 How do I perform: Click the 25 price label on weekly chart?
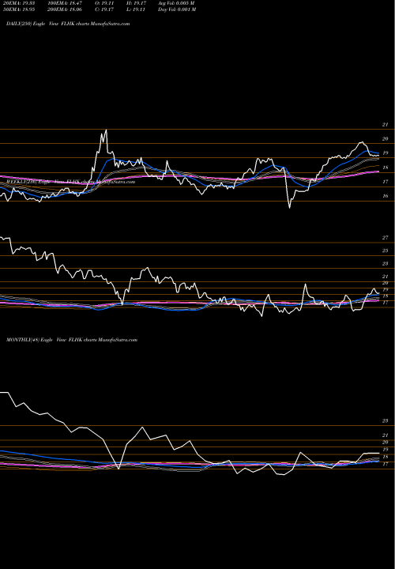coord(386,251)
